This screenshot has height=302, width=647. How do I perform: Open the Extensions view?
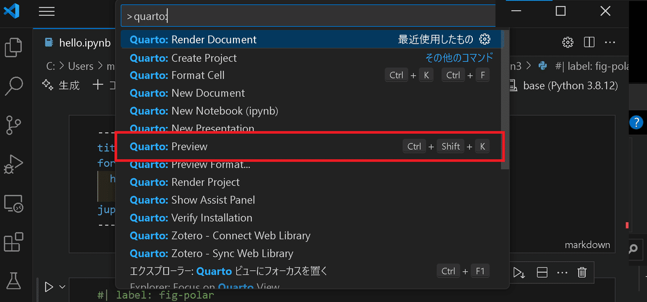(x=13, y=242)
